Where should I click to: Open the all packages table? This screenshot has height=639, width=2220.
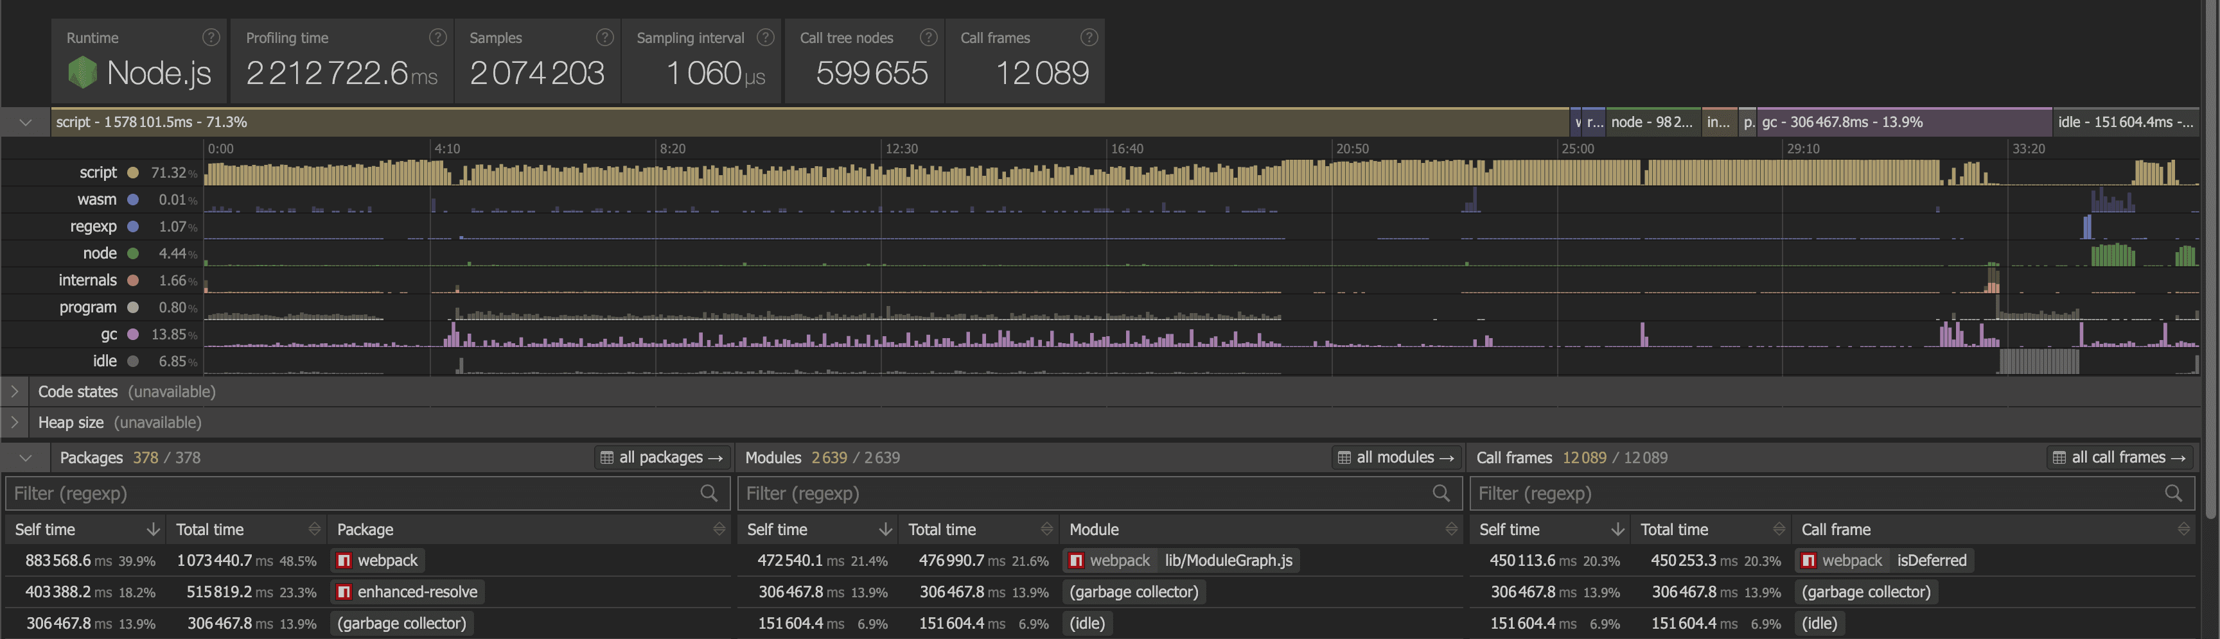pyautogui.click(x=661, y=457)
